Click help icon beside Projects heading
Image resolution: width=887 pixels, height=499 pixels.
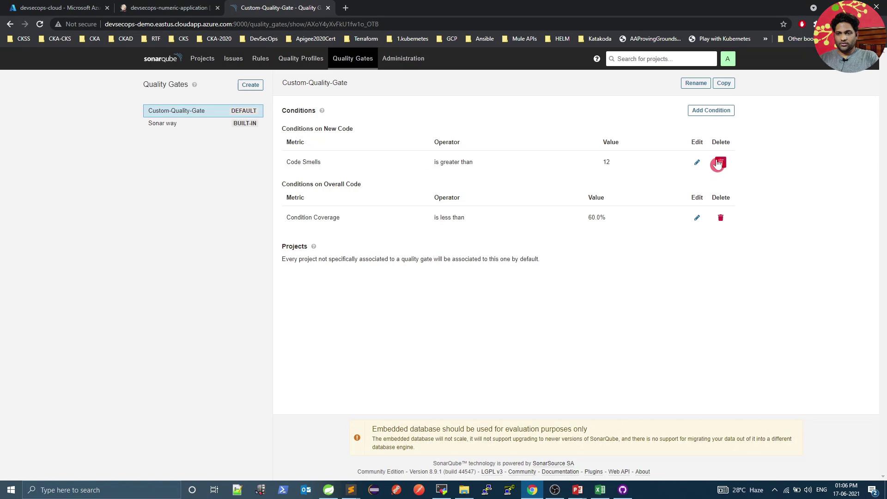(x=314, y=247)
